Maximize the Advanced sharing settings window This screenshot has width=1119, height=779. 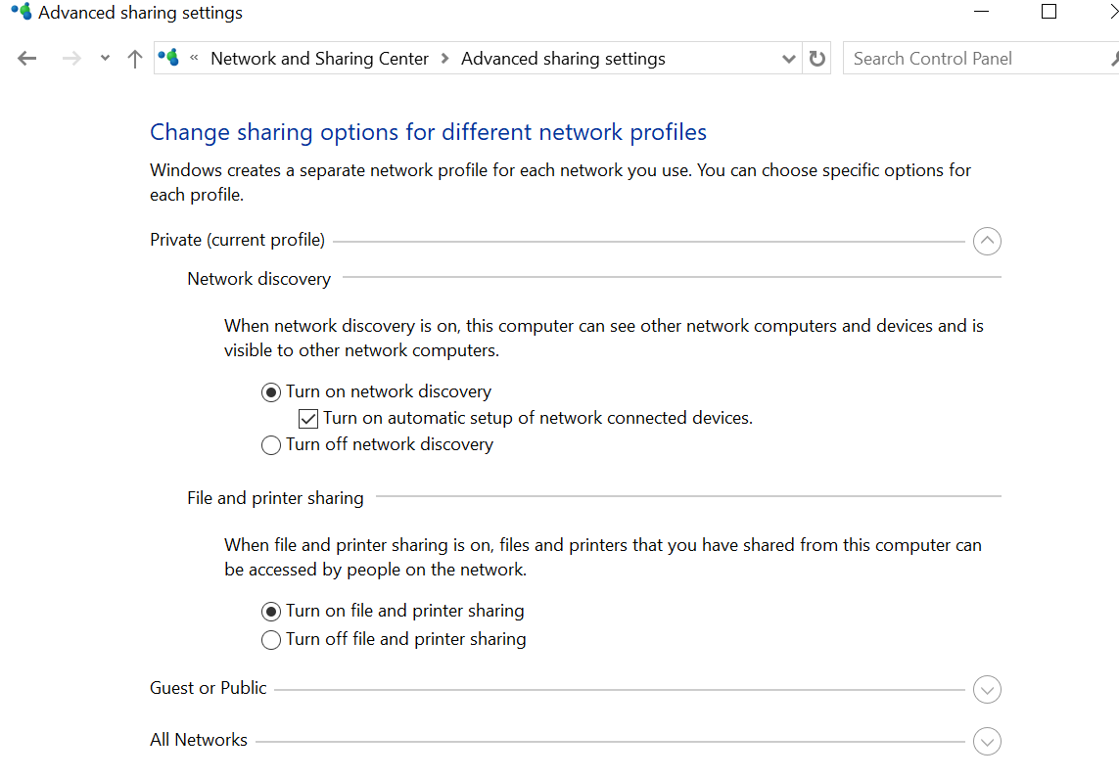1049,13
